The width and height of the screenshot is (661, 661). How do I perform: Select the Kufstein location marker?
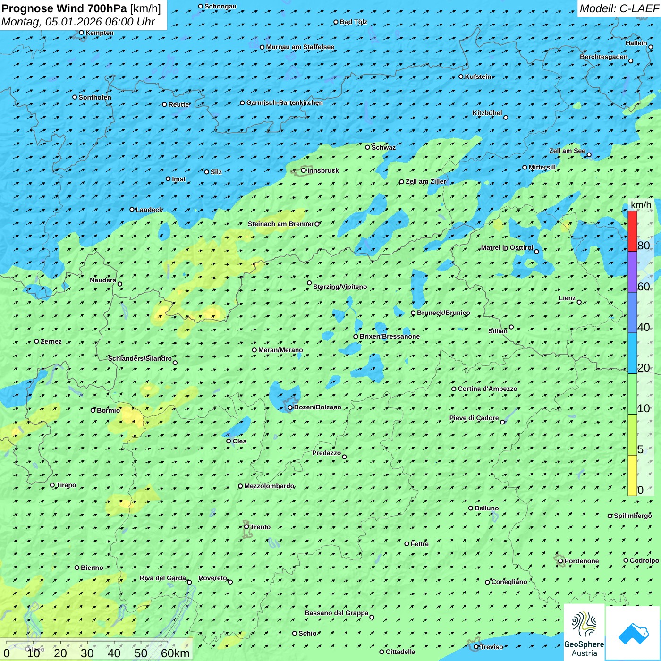tap(461, 76)
